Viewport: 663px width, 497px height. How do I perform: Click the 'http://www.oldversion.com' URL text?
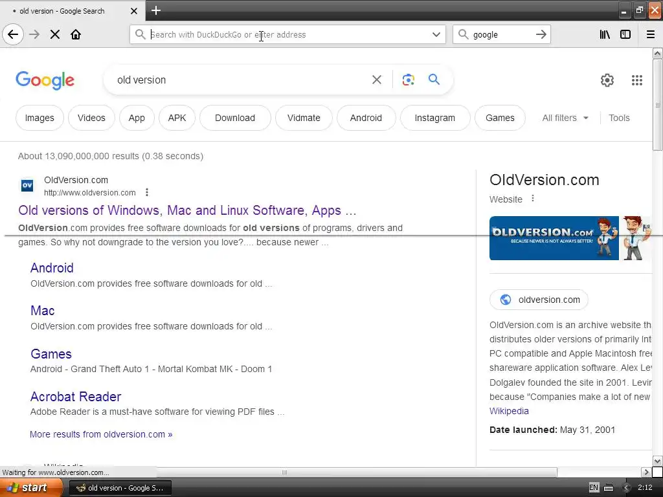tap(90, 193)
